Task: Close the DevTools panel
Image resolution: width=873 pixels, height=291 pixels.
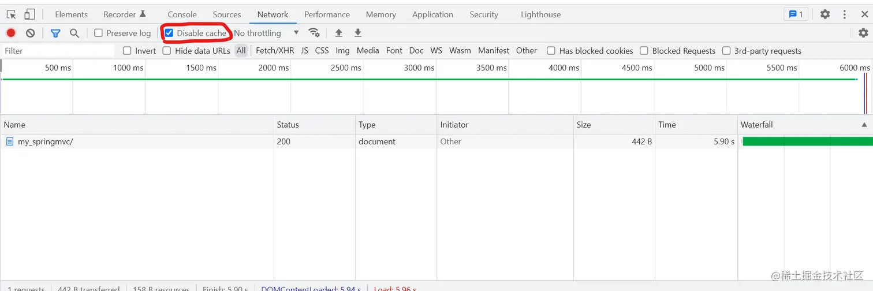Action: pos(864,14)
